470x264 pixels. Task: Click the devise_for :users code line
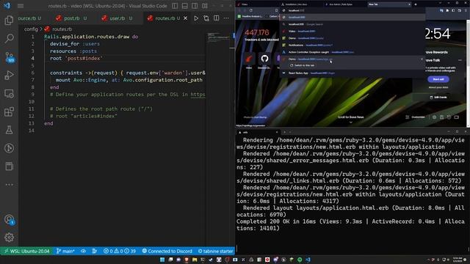75,44
